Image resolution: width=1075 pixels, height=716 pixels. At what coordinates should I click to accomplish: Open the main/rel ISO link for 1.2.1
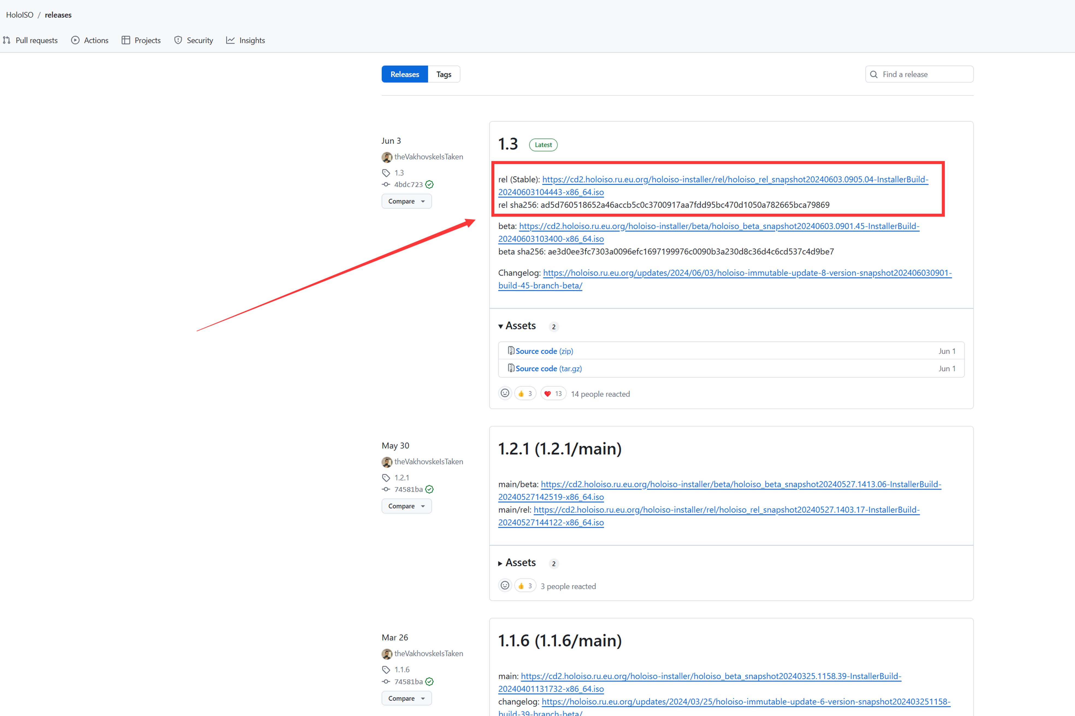pos(709,516)
